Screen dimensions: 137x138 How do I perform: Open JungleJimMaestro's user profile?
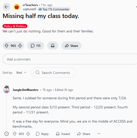coord(25,90)
